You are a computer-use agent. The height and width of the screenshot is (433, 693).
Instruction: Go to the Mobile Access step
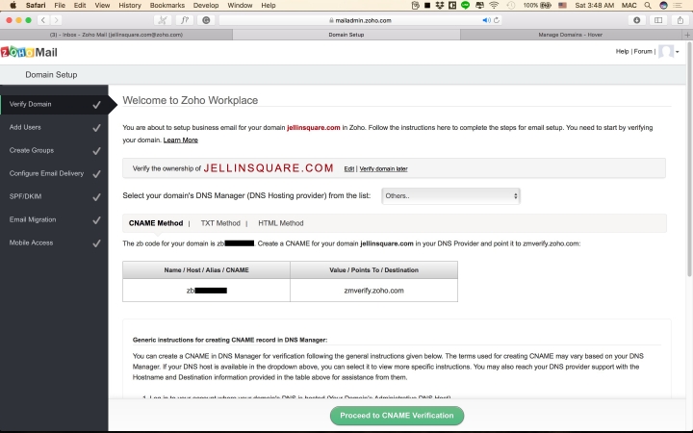[x=54, y=242]
